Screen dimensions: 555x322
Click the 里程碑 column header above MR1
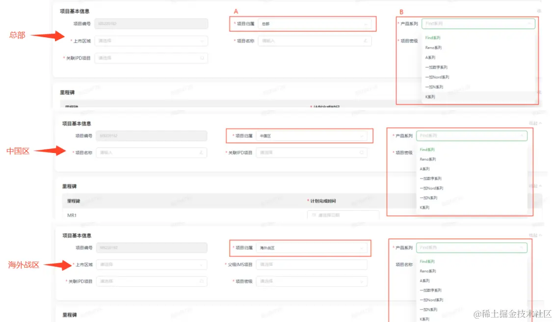[x=74, y=201]
